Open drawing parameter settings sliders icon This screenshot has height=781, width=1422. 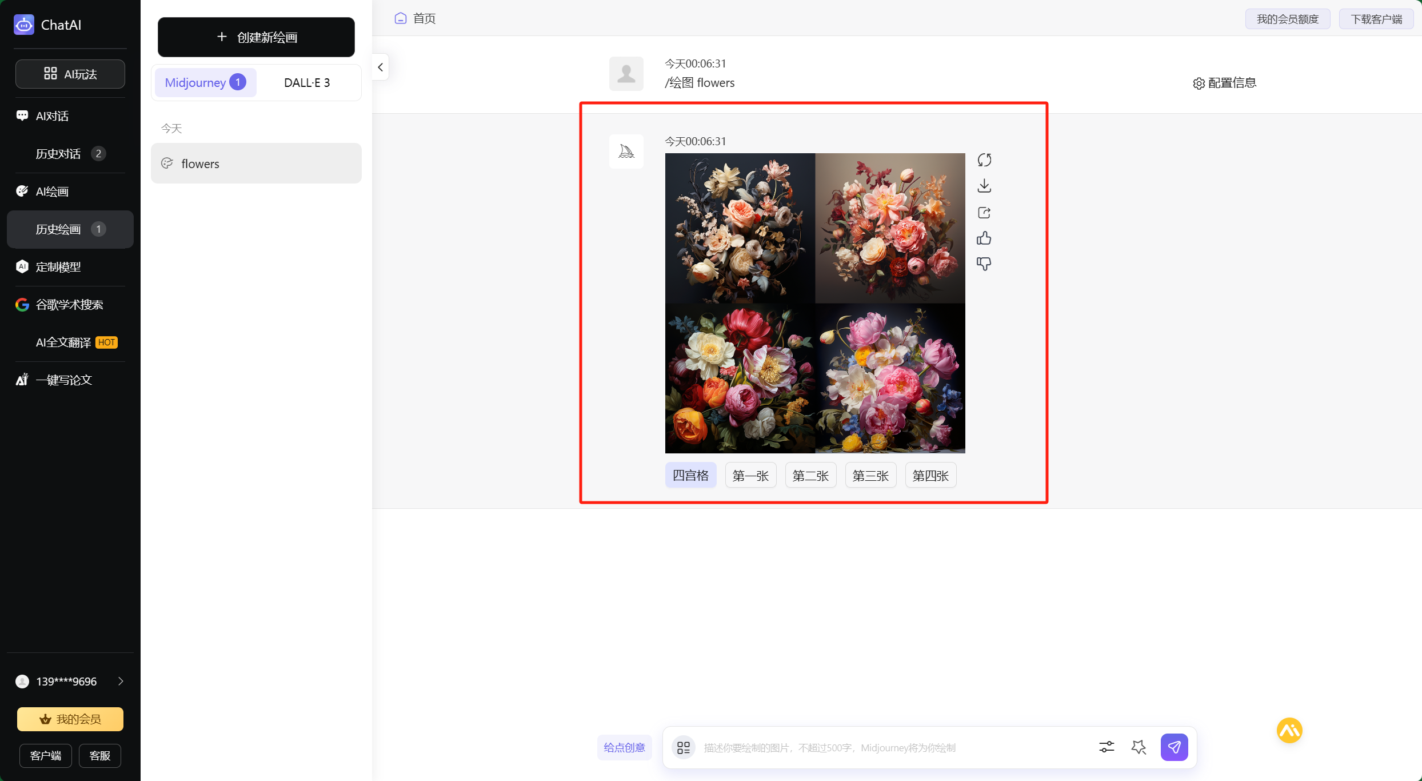pyautogui.click(x=1107, y=747)
